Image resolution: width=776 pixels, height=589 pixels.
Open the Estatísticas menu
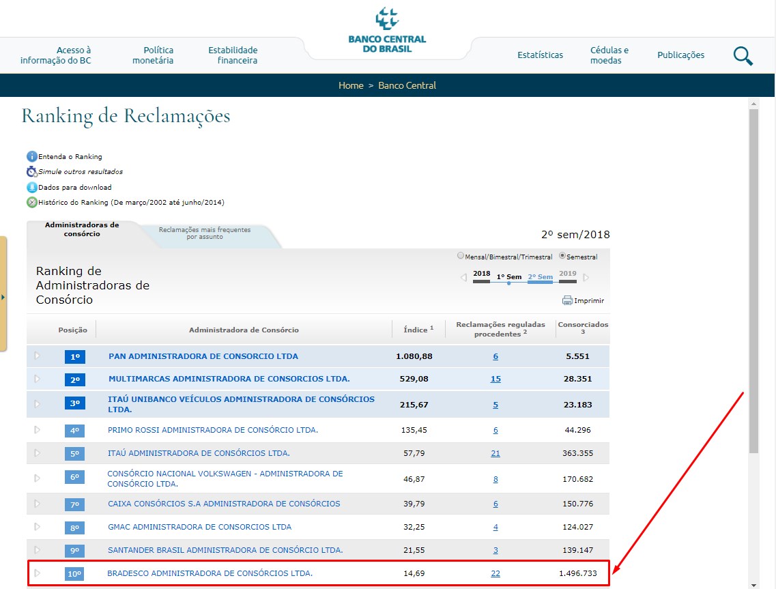pyautogui.click(x=540, y=55)
